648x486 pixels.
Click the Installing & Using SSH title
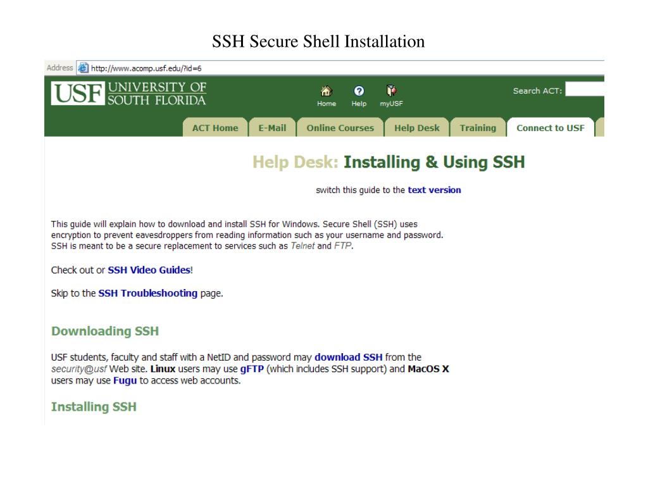pyautogui.click(x=434, y=162)
